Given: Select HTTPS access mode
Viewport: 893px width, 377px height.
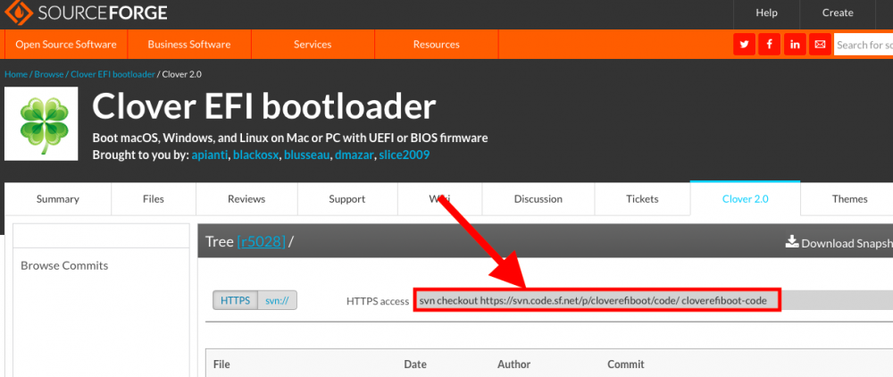Looking at the screenshot, I should [x=235, y=300].
